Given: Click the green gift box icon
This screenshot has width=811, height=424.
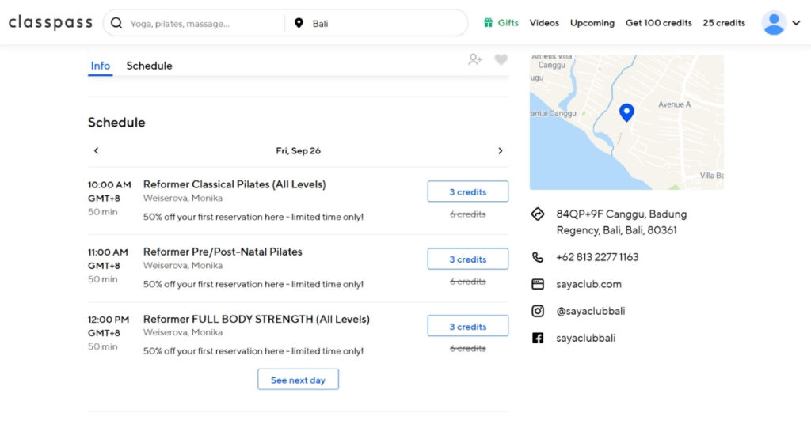Looking at the screenshot, I should 488,23.
